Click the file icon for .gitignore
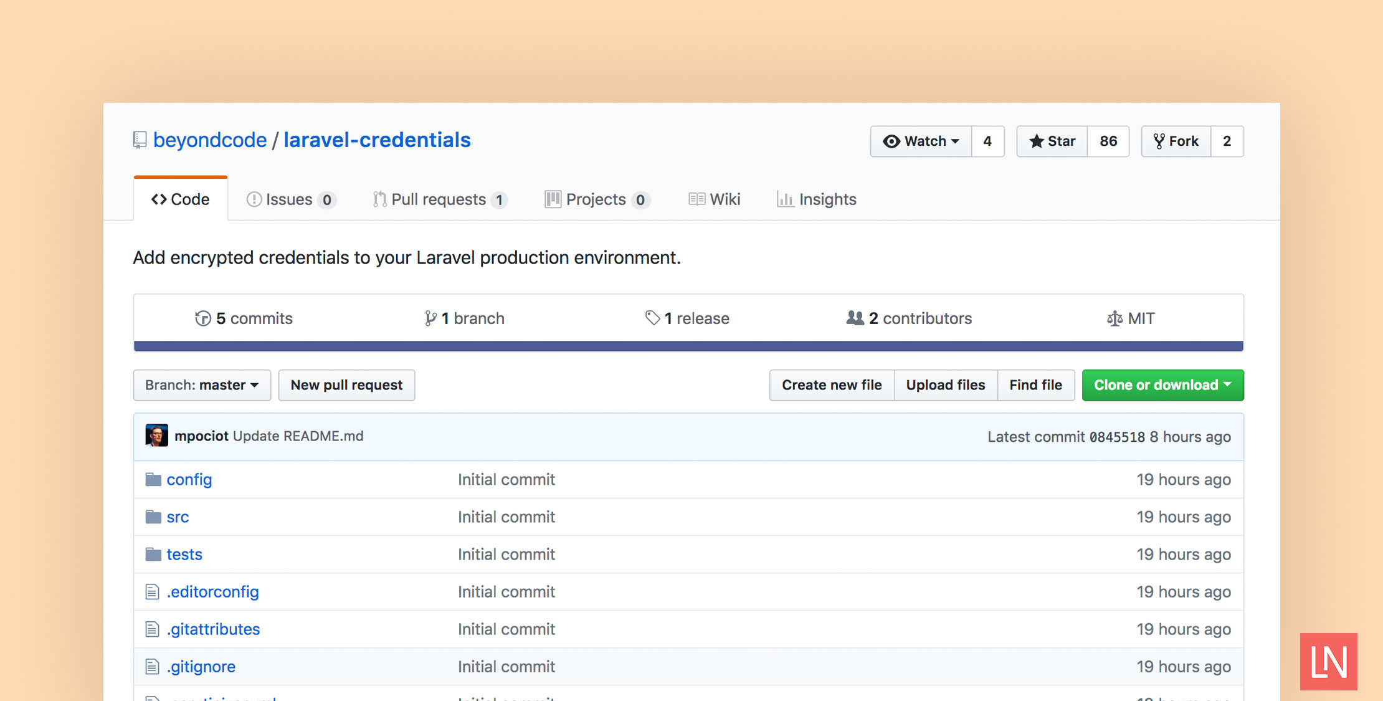 (x=152, y=666)
